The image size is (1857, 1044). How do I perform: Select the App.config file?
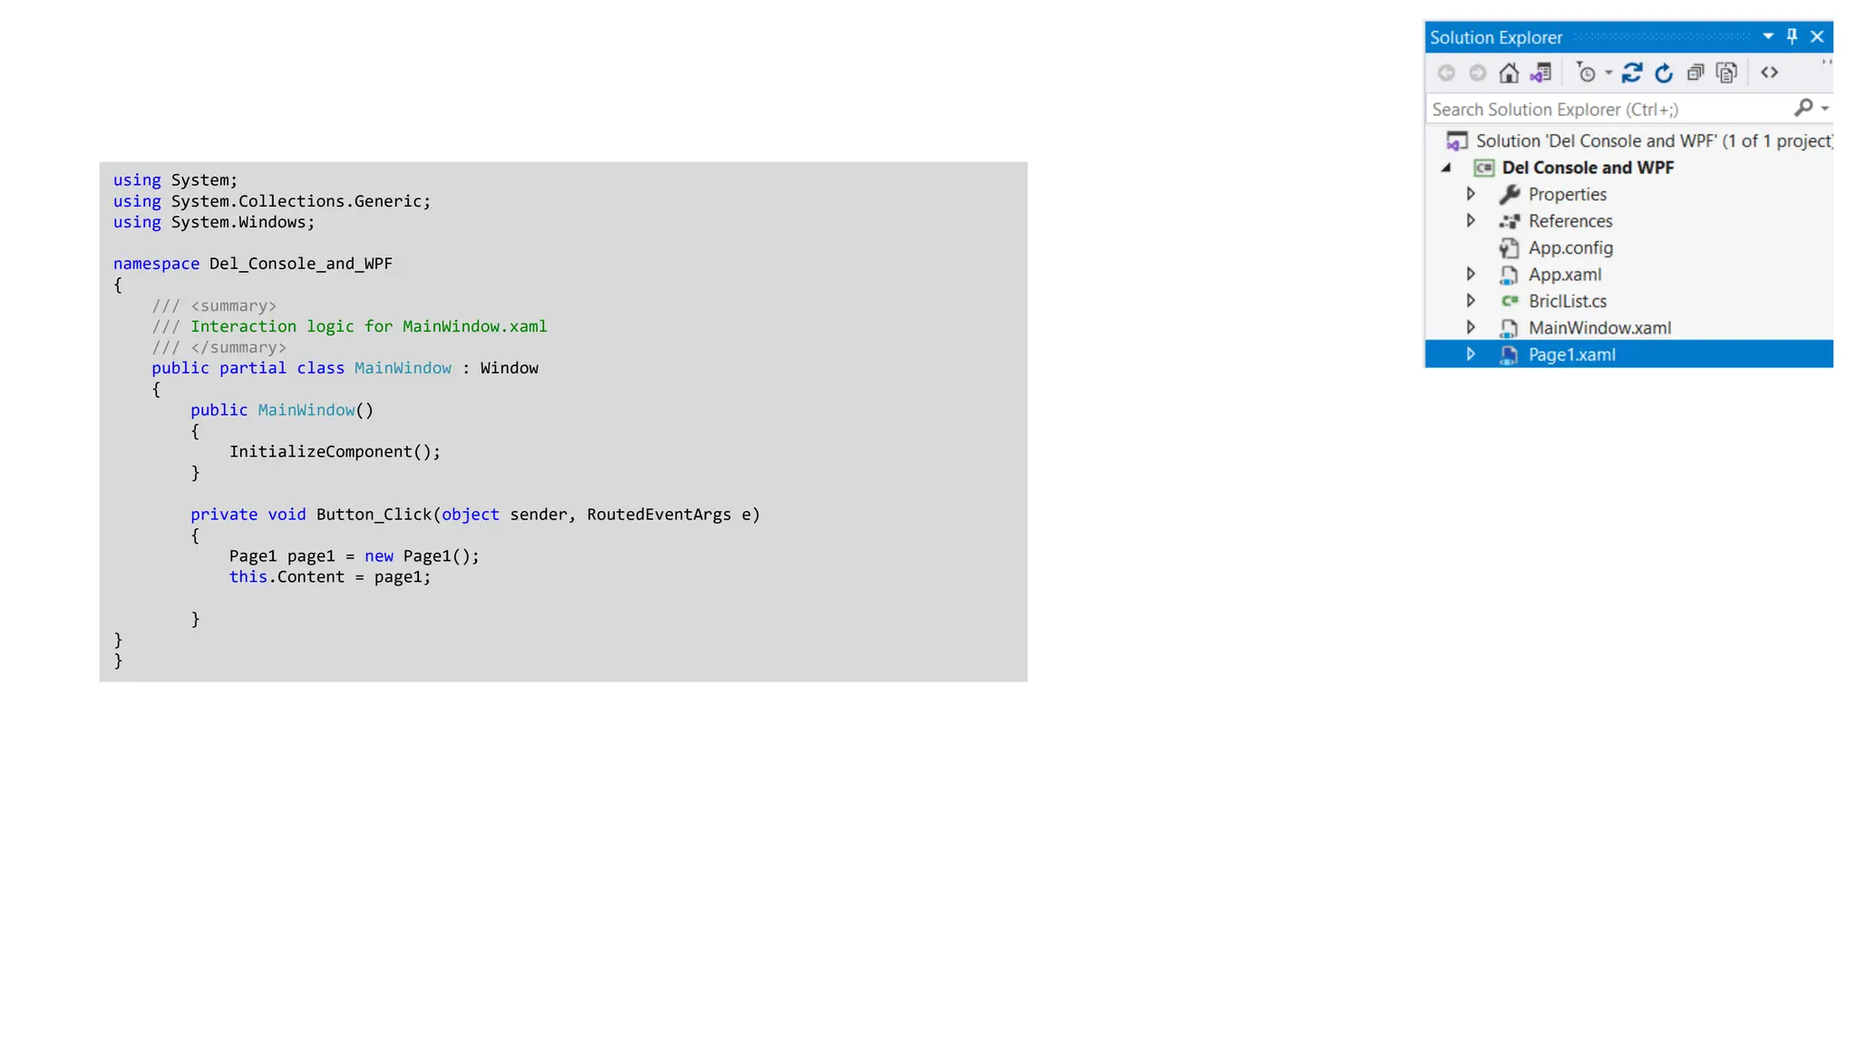1570,247
